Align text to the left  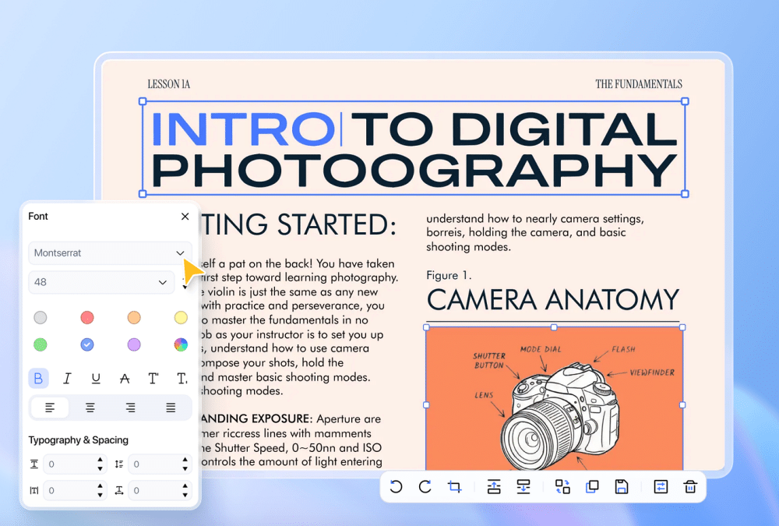point(50,408)
